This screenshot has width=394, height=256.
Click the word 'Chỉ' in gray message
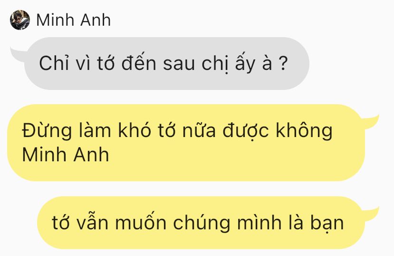[x=54, y=63]
